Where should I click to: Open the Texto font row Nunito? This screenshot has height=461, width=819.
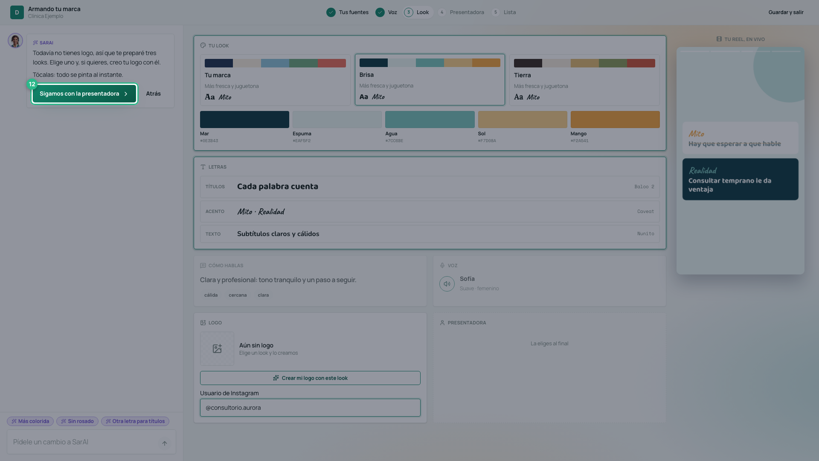(x=430, y=234)
